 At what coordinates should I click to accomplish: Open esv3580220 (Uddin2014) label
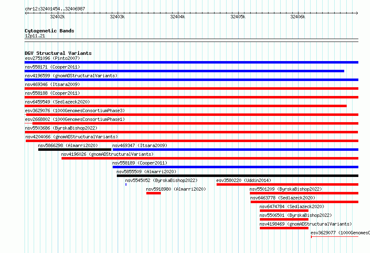tap(244, 180)
